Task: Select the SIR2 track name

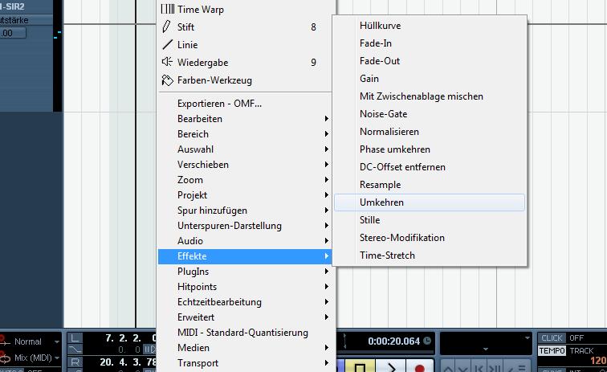Action: [x=14, y=6]
